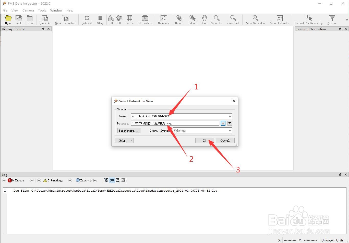Click the Open dataset toolbar icon
Image resolution: width=349 pixels, height=243 pixels.
8,20
